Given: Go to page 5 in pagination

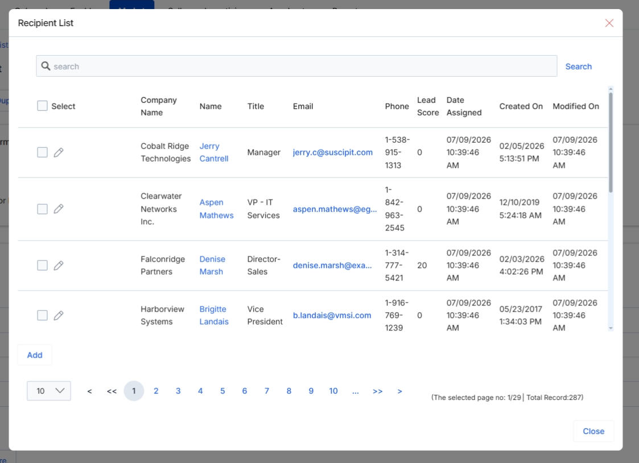Looking at the screenshot, I should coord(222,391).
